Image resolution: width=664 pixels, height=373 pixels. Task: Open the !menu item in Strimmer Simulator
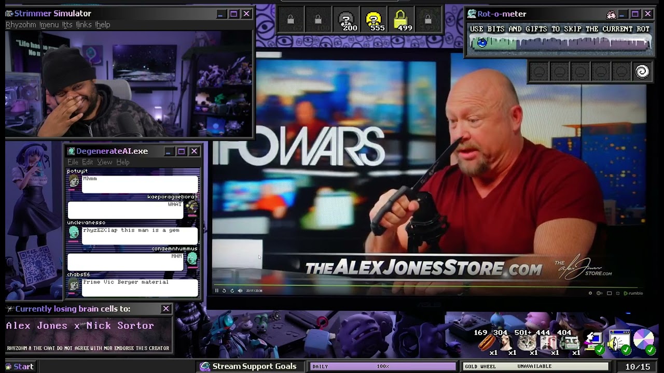coord(49,24)
